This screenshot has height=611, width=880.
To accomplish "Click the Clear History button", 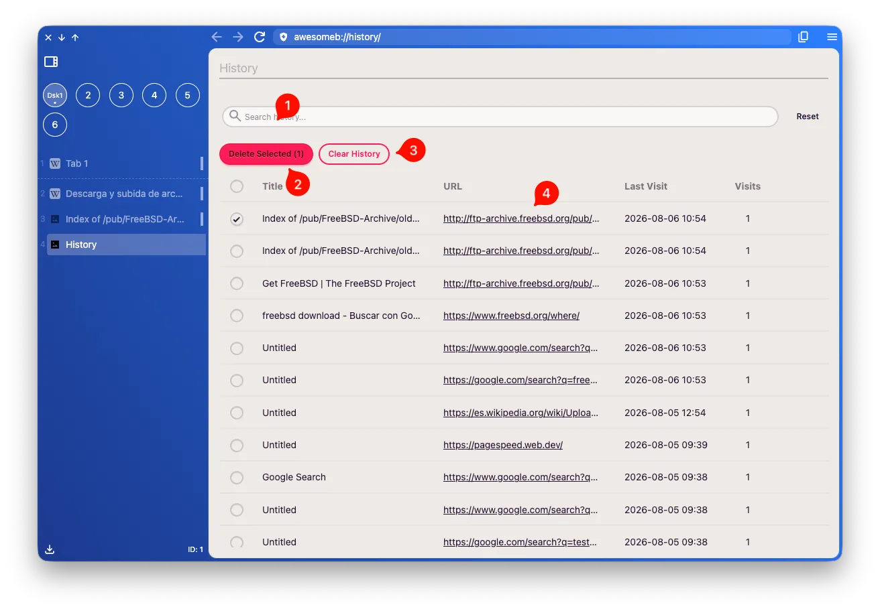I will pyautogui.click(x=354, y=153).
